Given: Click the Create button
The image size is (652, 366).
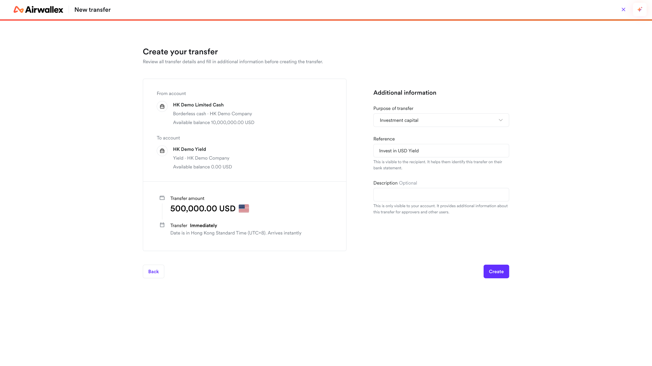Looking at the screenshot, I should coord(496,271).
